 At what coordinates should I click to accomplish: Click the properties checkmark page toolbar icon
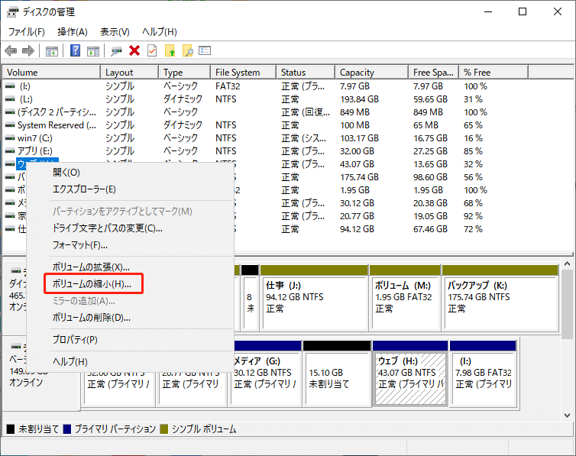(152, 51)
